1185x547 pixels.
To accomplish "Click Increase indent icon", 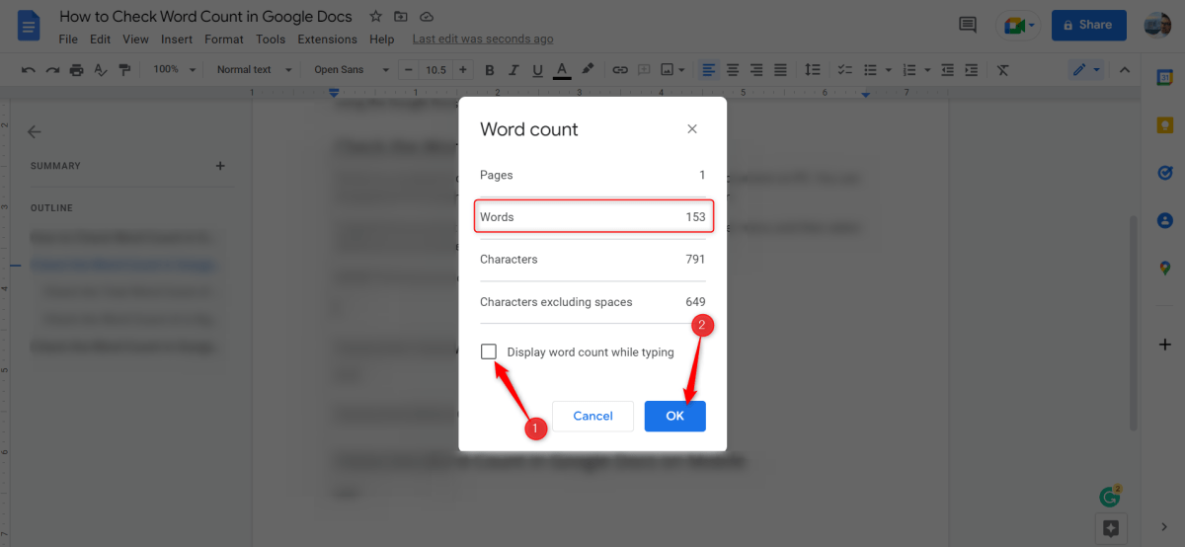I will [x=972, y=70].
